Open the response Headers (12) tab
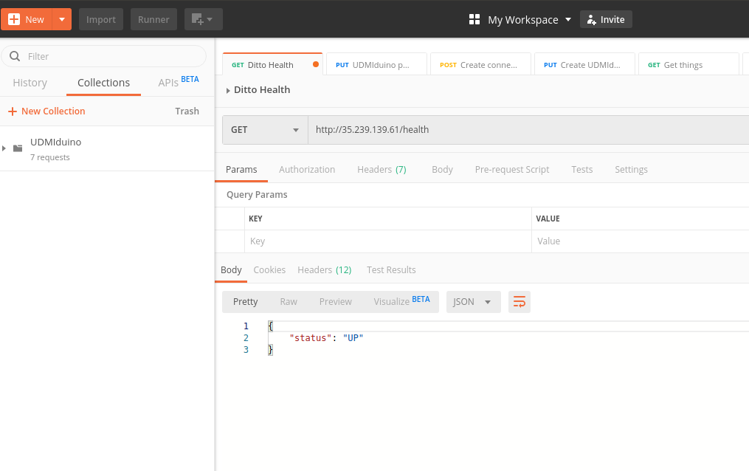Screen dimensions: 749x471 point(325,270)
